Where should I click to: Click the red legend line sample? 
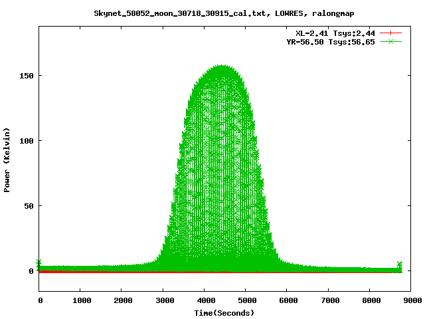390,33
